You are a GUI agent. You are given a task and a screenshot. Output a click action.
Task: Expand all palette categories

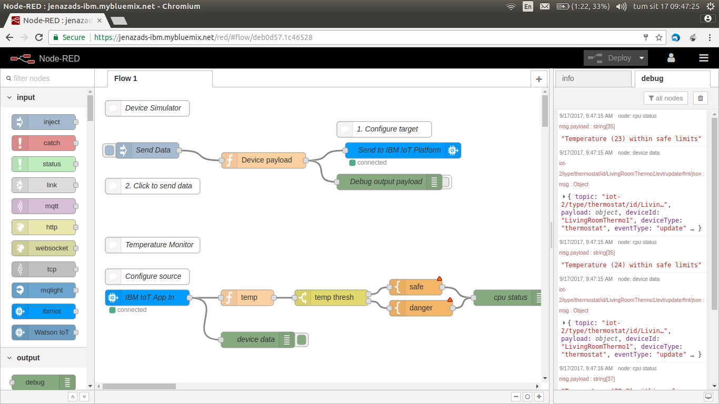84,397
